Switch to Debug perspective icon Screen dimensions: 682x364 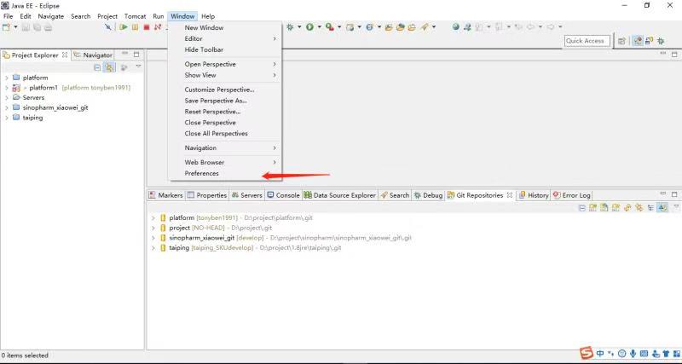point(661,41)
